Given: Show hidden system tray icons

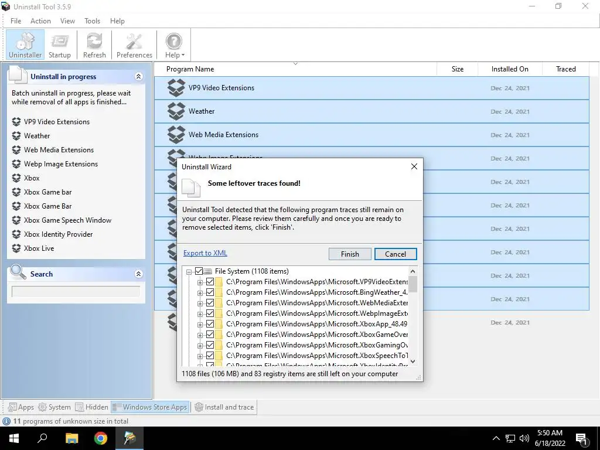Looking at the screenshot, I should [x=496, y=438].
